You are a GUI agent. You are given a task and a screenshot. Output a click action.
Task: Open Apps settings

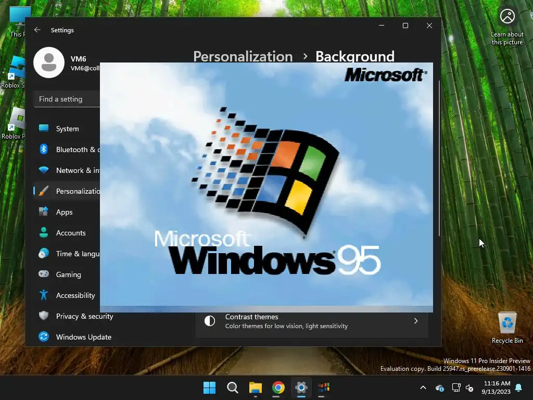(x=67, y=212)
